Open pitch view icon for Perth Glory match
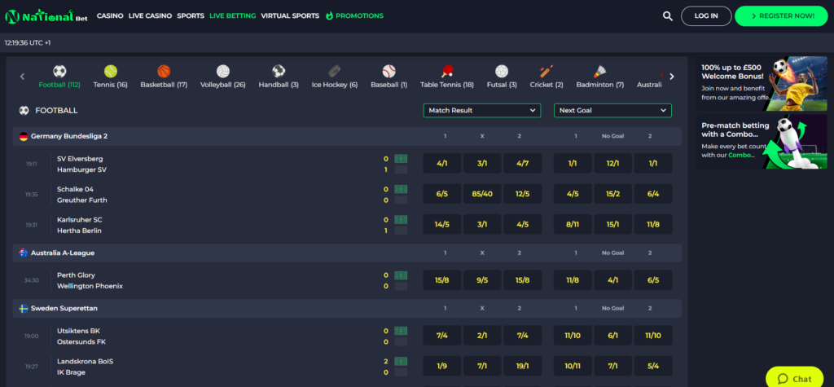 tap(401, 275)
